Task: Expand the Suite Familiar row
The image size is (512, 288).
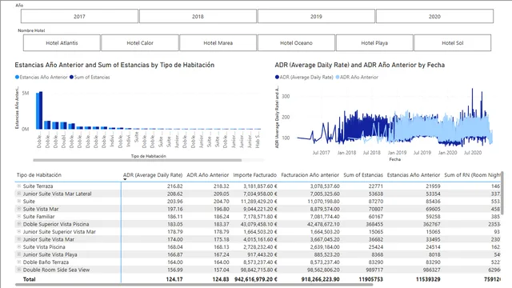Action: [19, 216]
